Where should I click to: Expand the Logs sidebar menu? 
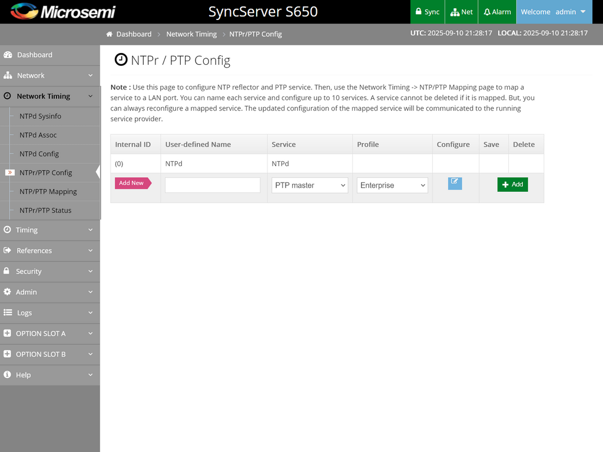[50, 313]
